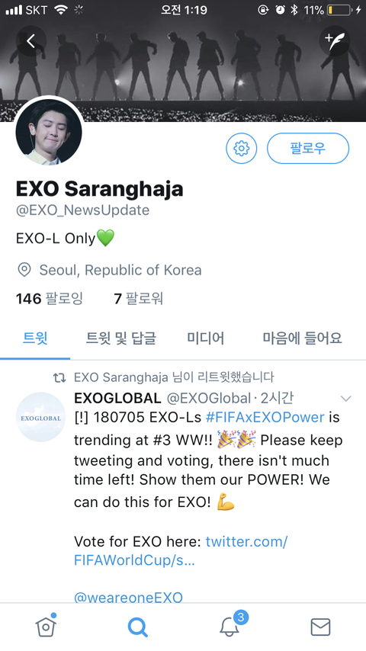The width and height of the screenshot is (366, 651).
Task: Tap the retweet icon above the tweet
Action: point(59,377)
